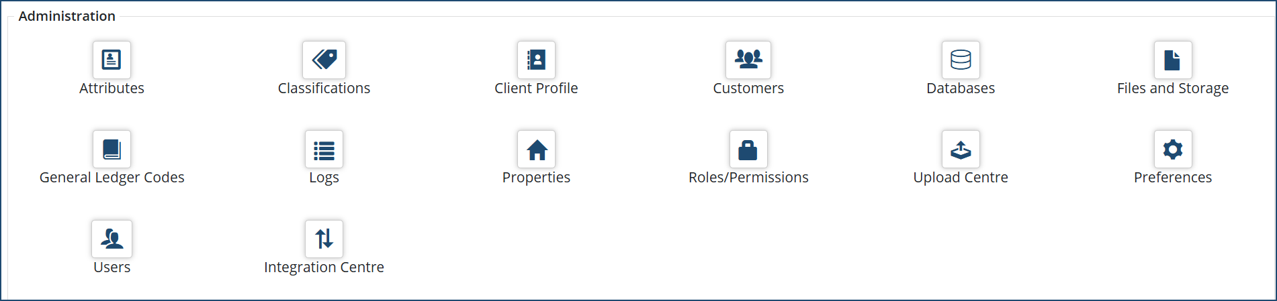The width and height of the screenshot is (1277, 301).
Task: Click the "Files and Storage" label
Action: (1173, 88)
